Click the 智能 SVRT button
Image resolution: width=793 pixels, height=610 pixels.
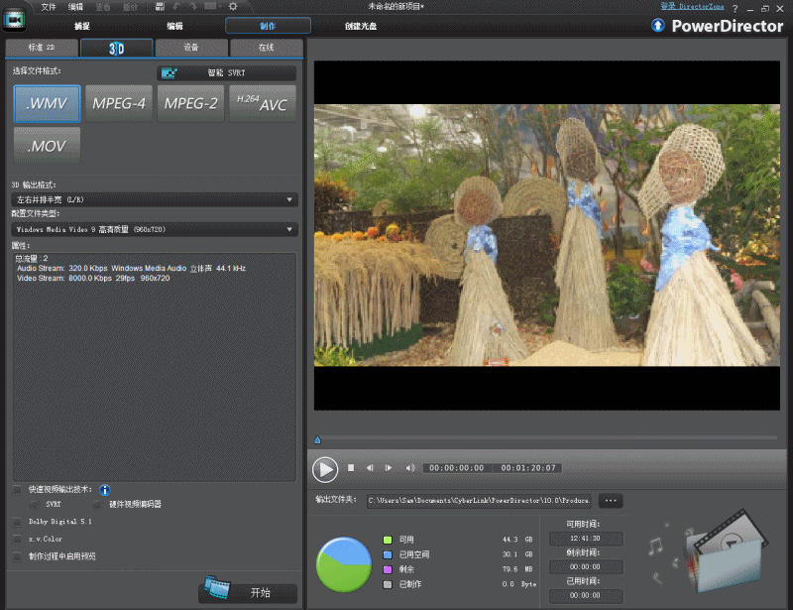226,72
